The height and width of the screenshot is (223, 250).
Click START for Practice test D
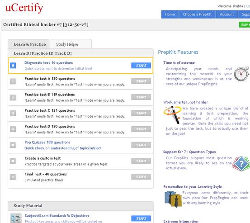point(141,129)
